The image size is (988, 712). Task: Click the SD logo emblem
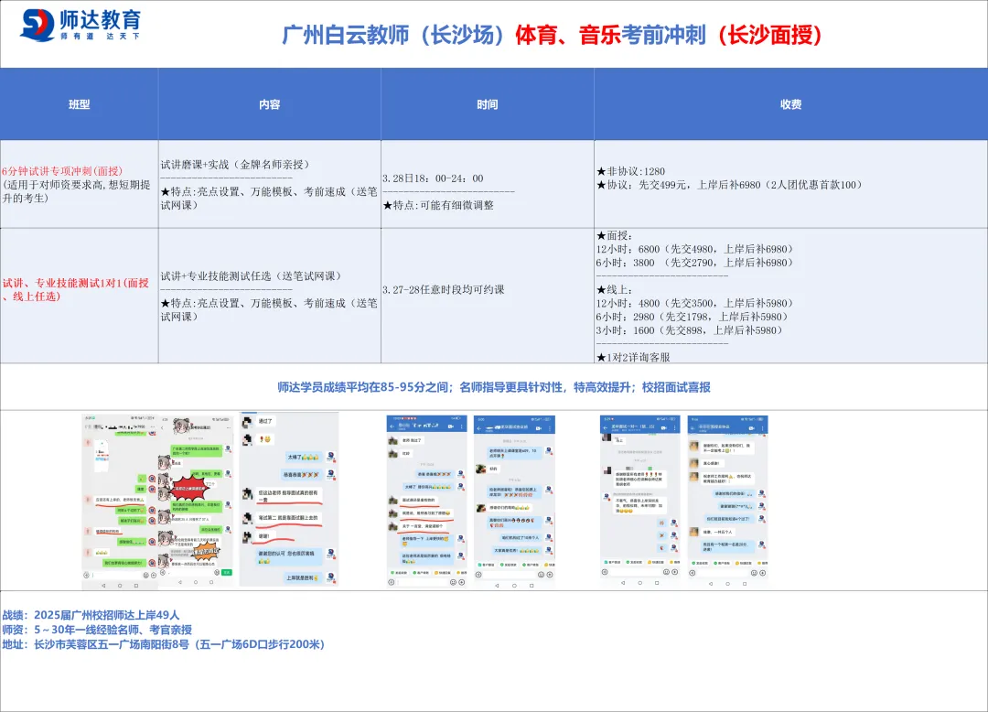coord(38,26)
